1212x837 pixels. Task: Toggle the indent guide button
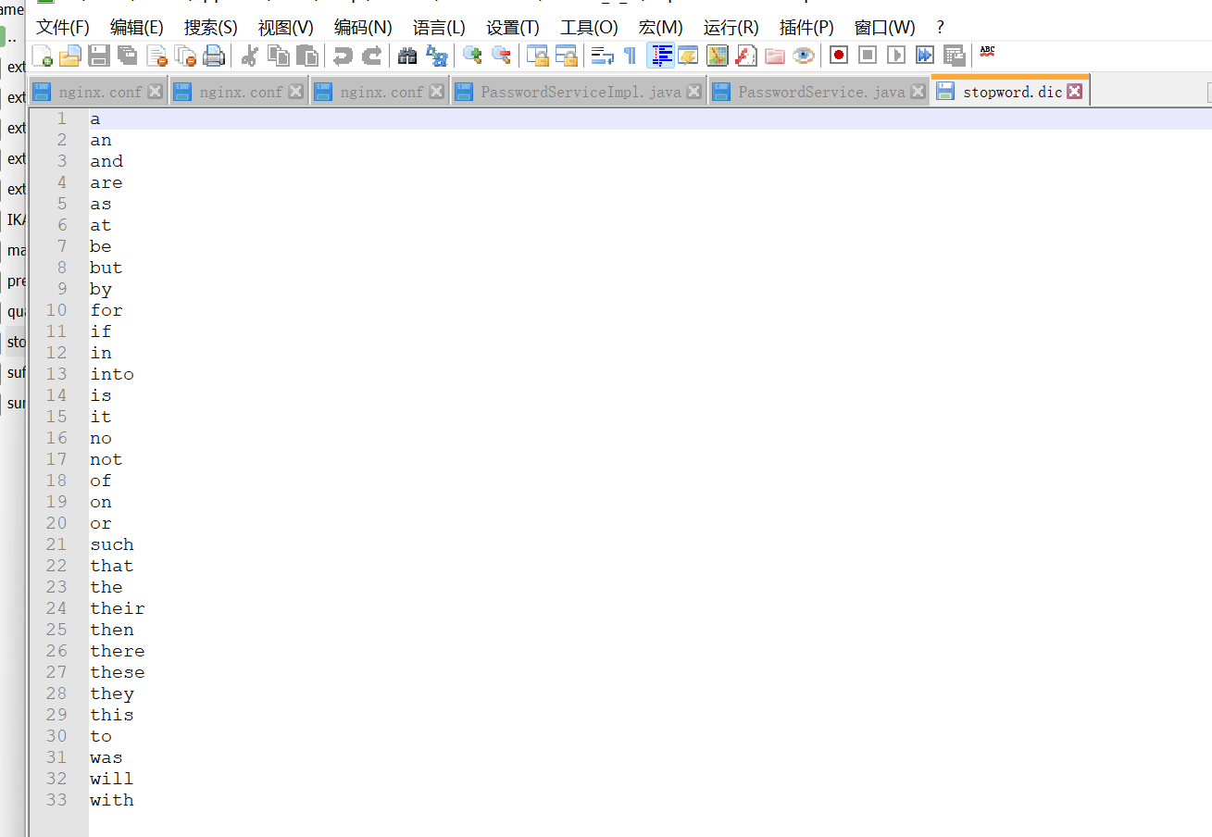(660, 56)
